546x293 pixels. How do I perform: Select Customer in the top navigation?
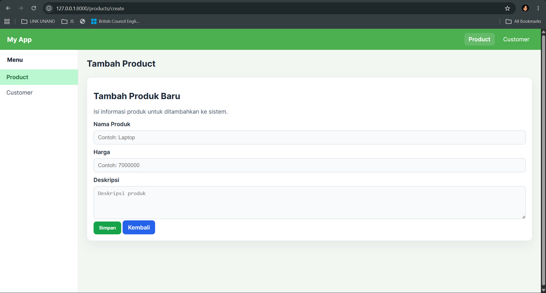[x=516, y=39]
